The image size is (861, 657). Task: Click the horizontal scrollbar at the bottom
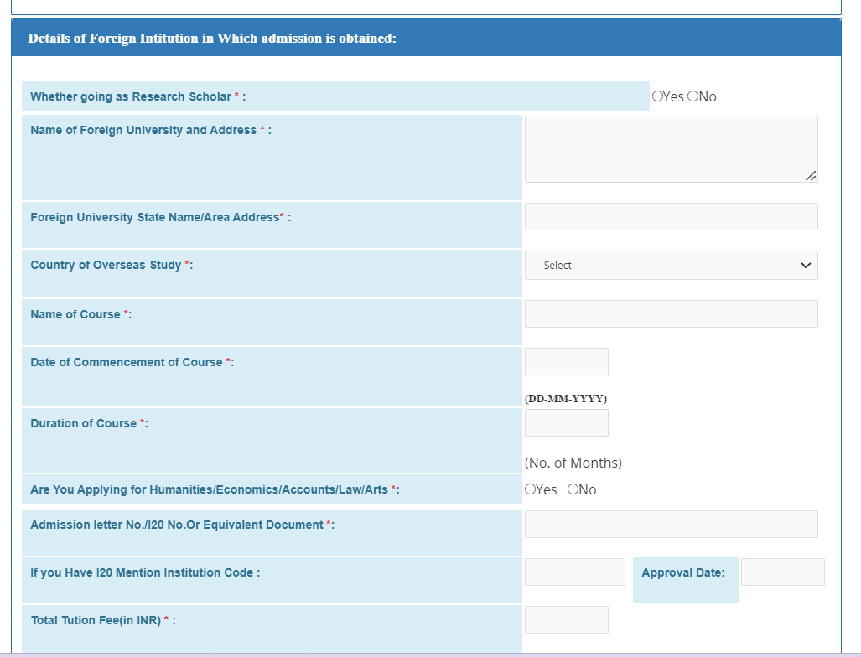(x=419, y=653)
